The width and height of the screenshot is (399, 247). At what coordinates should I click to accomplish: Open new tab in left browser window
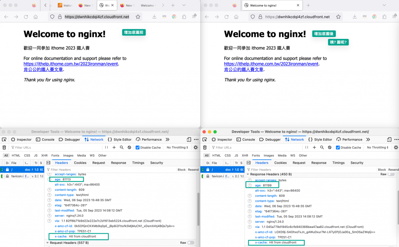coord(173,5)
